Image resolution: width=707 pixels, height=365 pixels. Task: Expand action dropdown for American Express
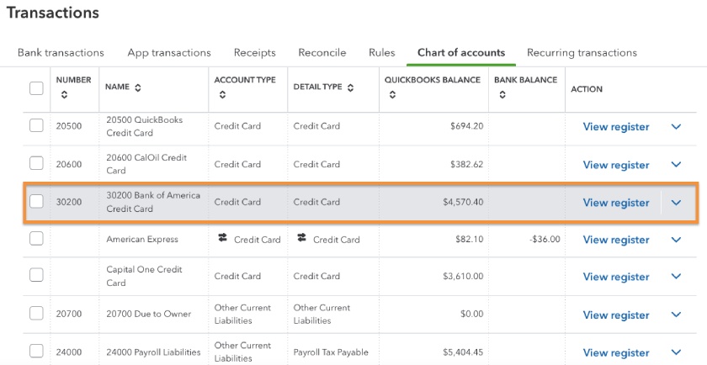[x=676, y=240]
